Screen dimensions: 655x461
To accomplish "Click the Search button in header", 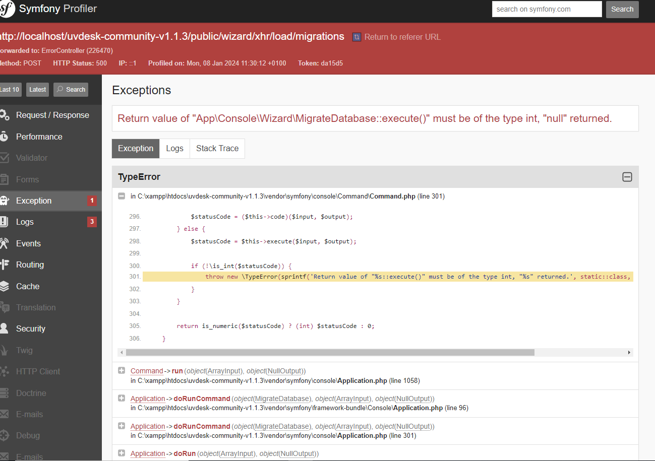I will [622, 9].
